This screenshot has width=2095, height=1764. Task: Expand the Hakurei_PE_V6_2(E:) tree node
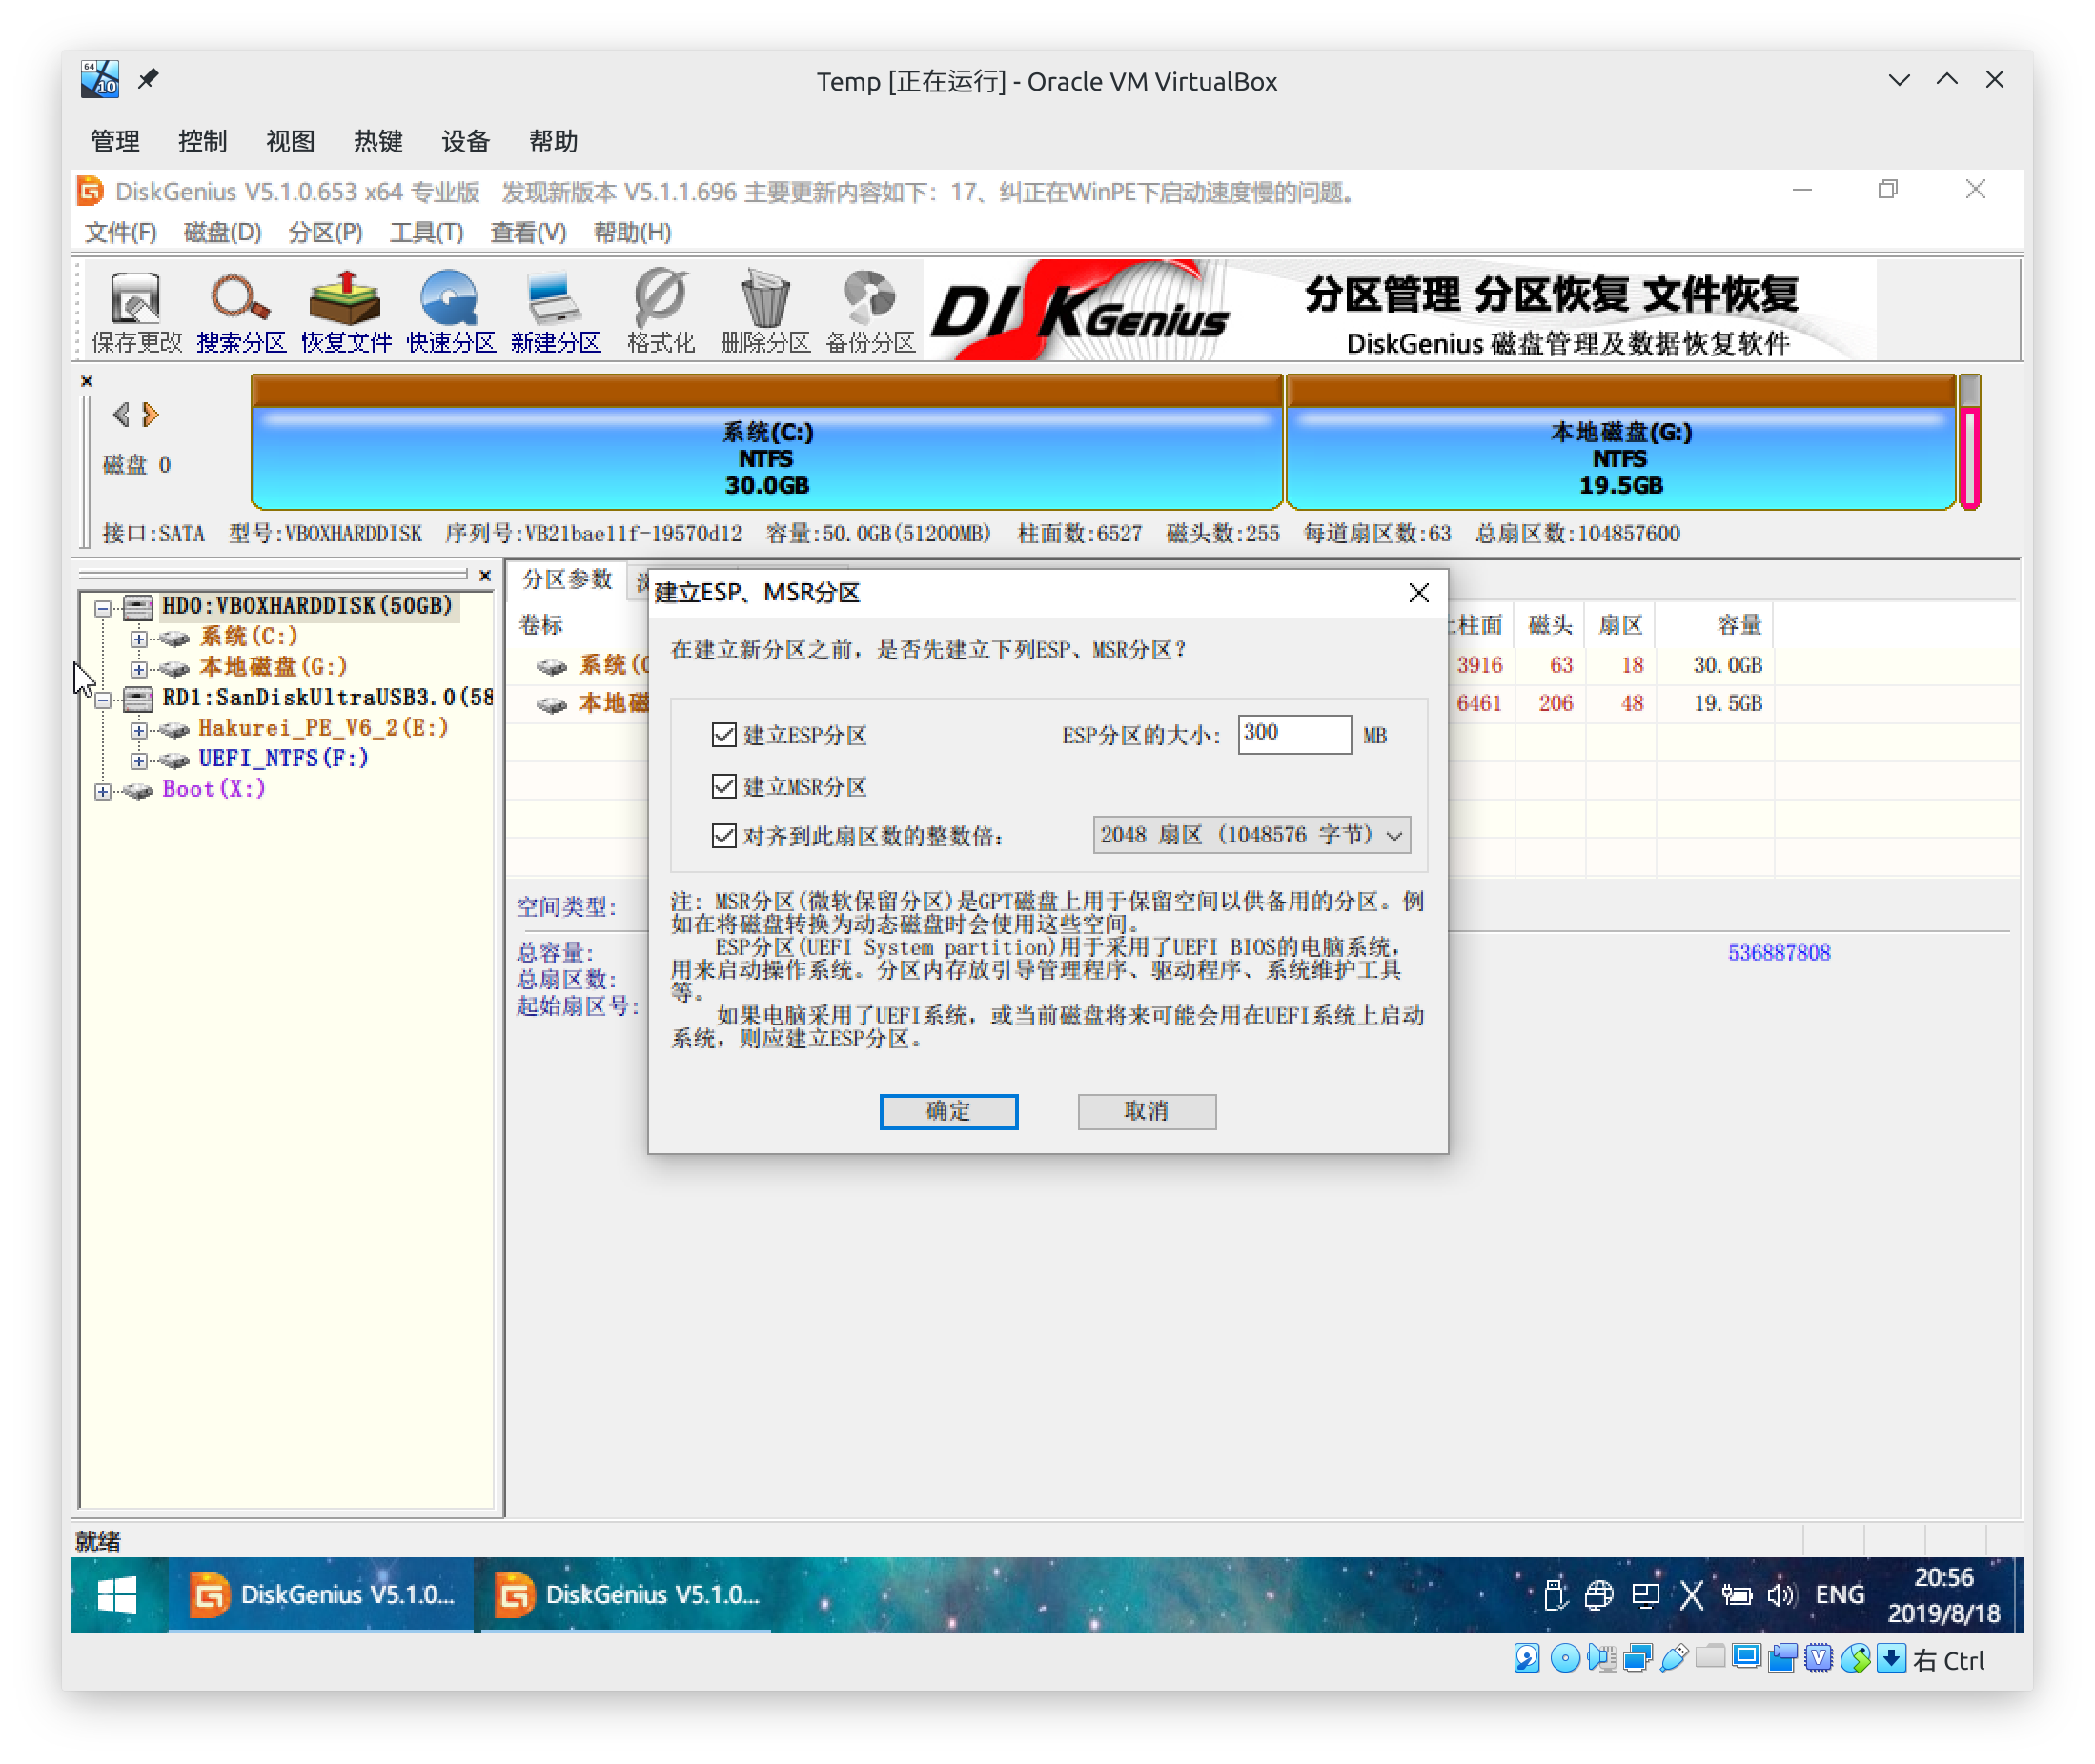click(139, 730)
